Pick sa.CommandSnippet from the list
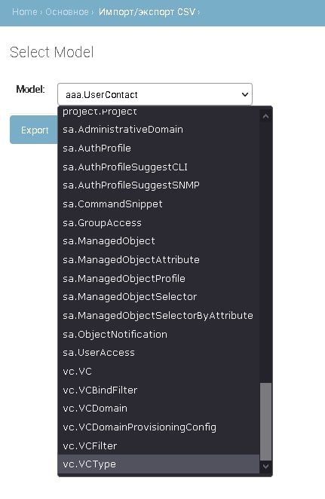The height and width of the screenshot is (499, 325). 158,204
